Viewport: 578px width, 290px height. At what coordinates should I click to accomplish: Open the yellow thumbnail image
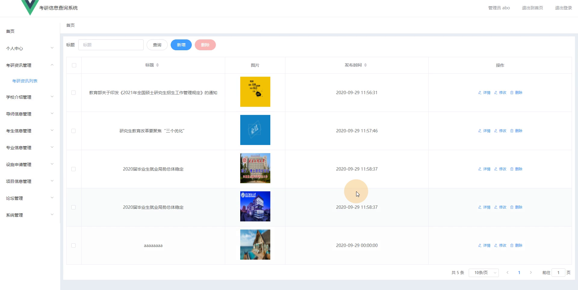pos(255,92)
